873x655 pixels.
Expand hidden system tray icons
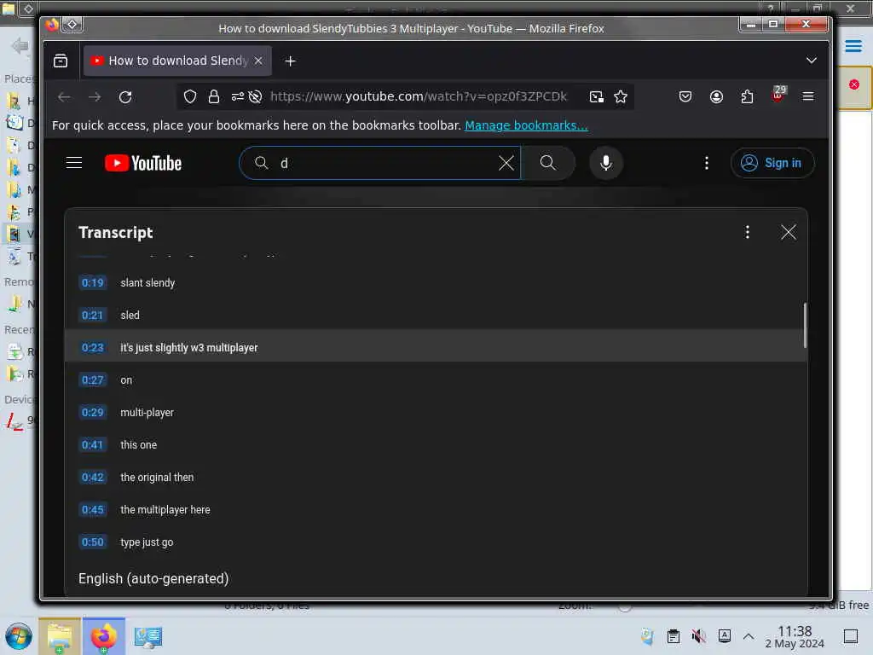click(749, 636)
